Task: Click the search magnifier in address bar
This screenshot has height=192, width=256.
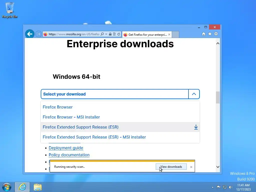Action: pos(102,34)
